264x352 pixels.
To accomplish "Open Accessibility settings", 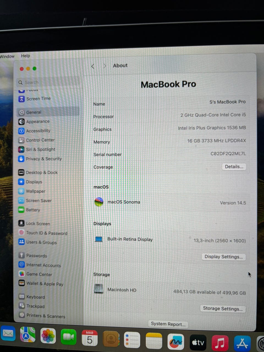I will pos(34,131).
